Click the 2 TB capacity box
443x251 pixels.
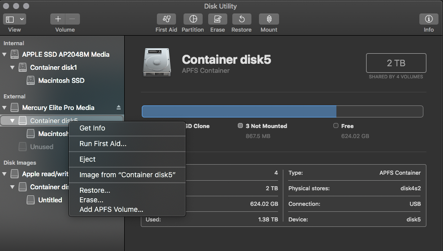click(396, 63)
